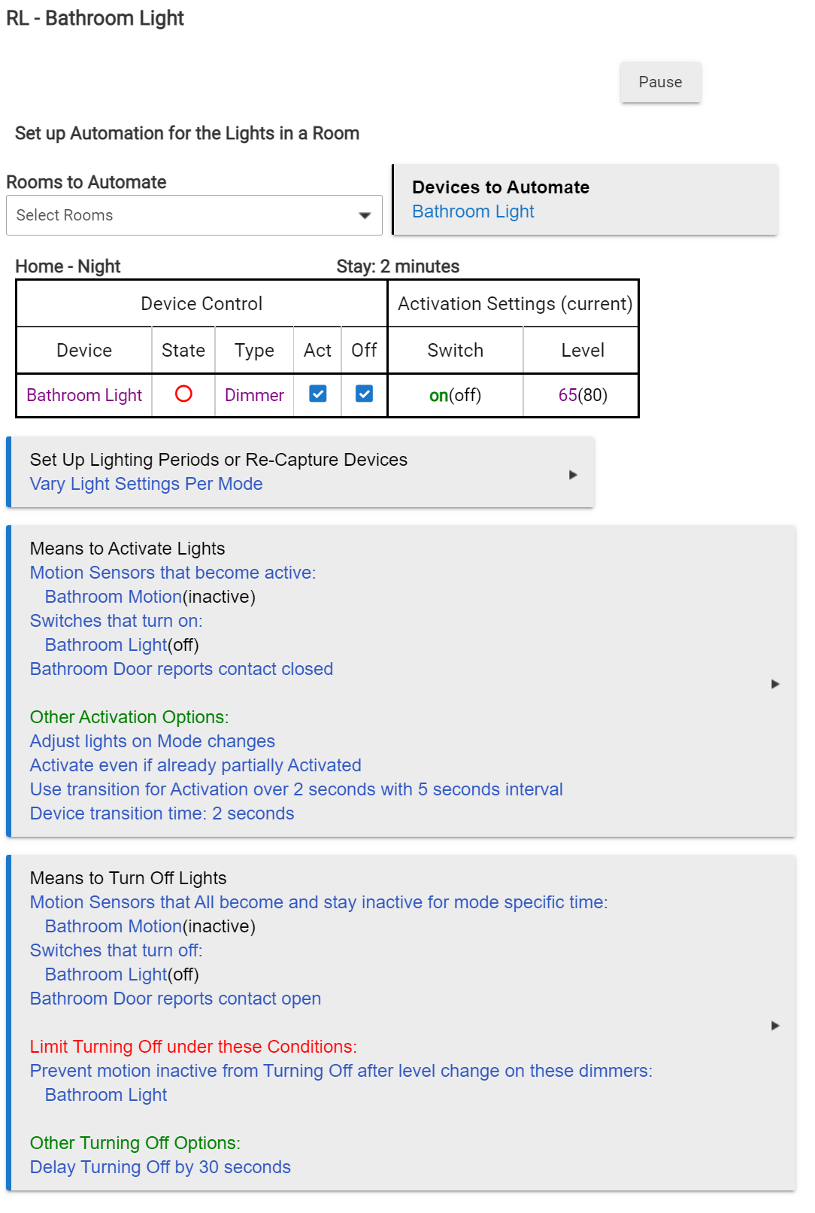Screen dimensions: 815x1213
Task: Click Bathroom Door reports contact open
Action: pos(175,999)
